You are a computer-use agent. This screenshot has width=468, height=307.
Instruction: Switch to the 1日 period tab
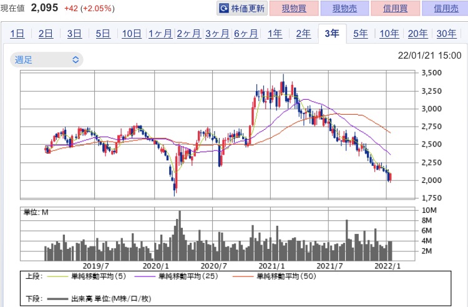tap(17, 34)
